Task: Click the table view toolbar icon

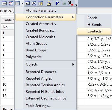Action: [x=18, y=3]
